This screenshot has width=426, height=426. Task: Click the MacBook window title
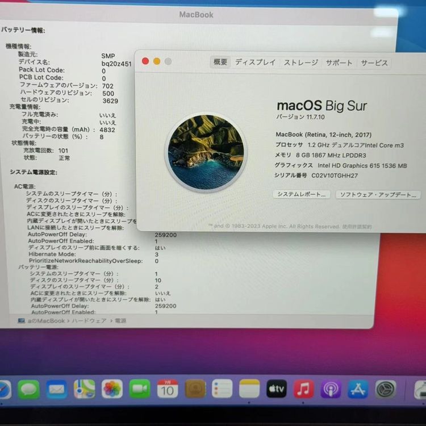pos(196,15)
